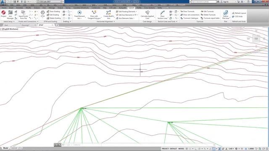Click the Save icon in quick access toolbar
This screenshot has width=269, height=151.
coord(15,2)
